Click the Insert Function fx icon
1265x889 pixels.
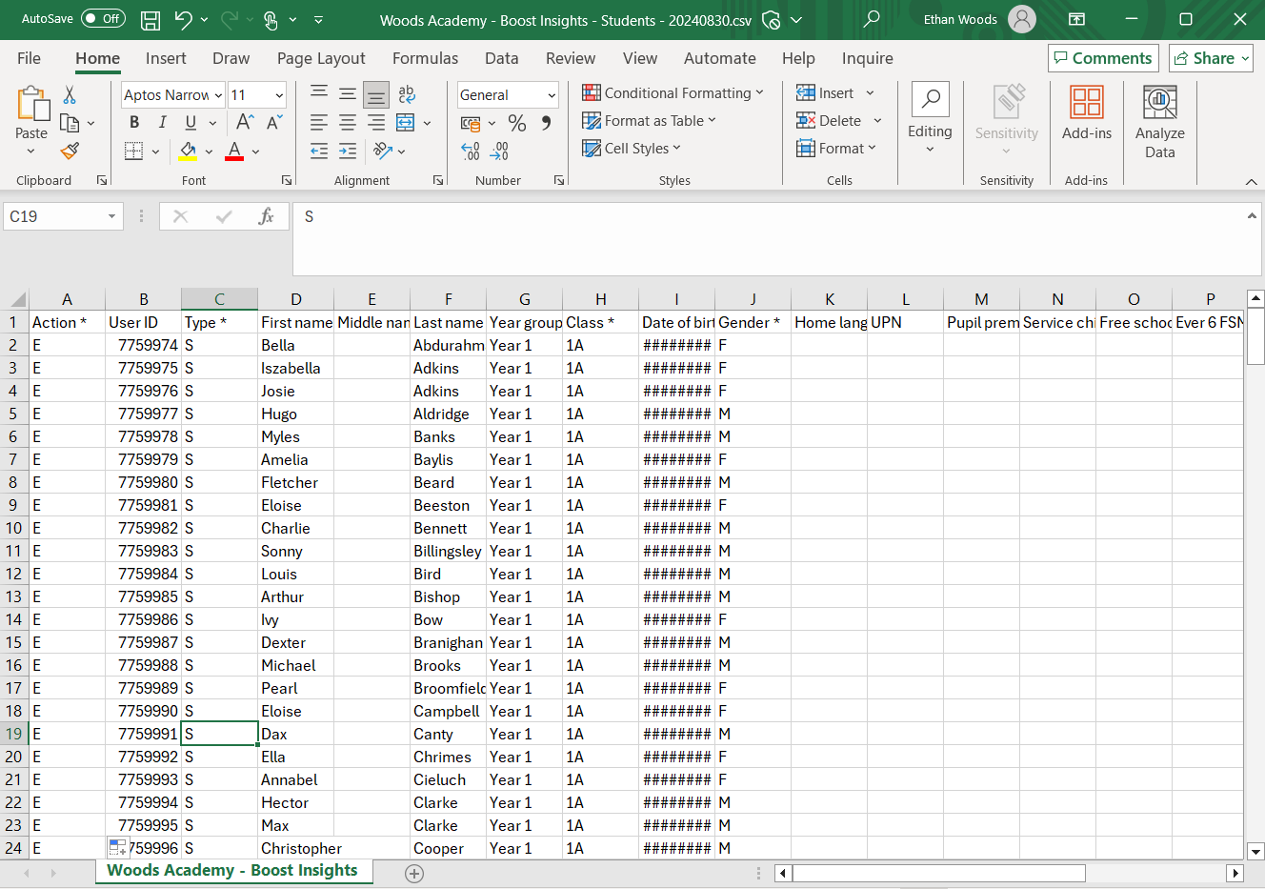click(x=267, y=217)
